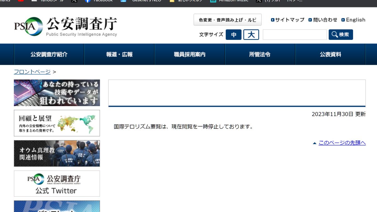The width and height of the screenshot is (377, 212).
Task: Click the site search input field
Action: tap(295, 35)
